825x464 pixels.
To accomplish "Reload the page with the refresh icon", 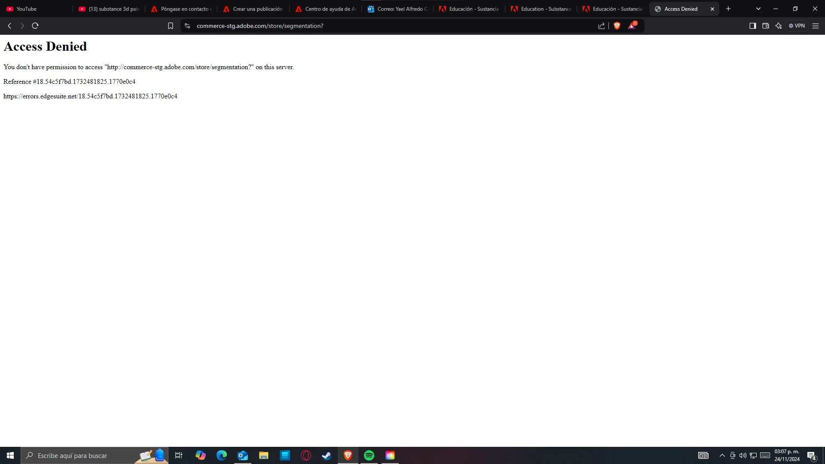I will click(x=35, y=26).
